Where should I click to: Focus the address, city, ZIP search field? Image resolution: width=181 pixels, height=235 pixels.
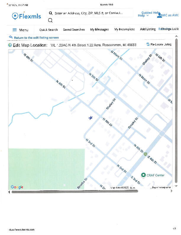(89, 13)
